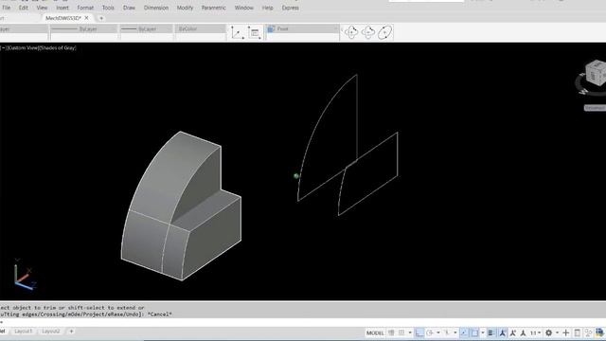This screenshot has height=341, width=606.
Task: Open the Express menu
Action: tap(291, 8)
